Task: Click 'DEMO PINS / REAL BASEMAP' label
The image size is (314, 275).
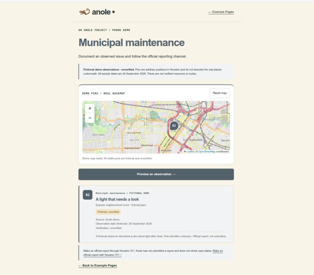Action: click(104, 93)
